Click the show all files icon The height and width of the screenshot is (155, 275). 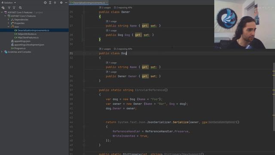(3, 8)
